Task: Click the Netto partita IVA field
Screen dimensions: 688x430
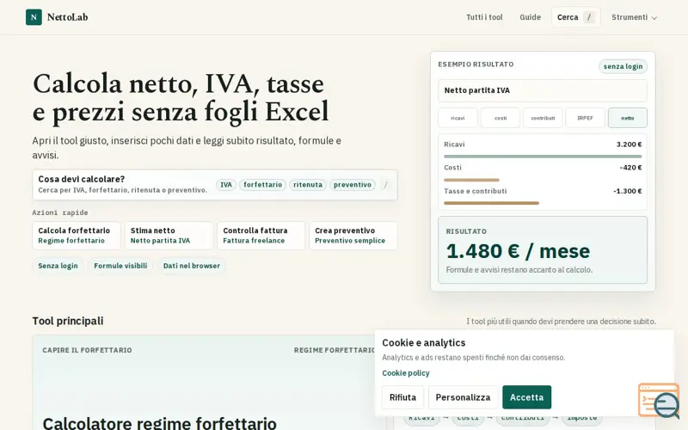Action: [x=543, y=90]
